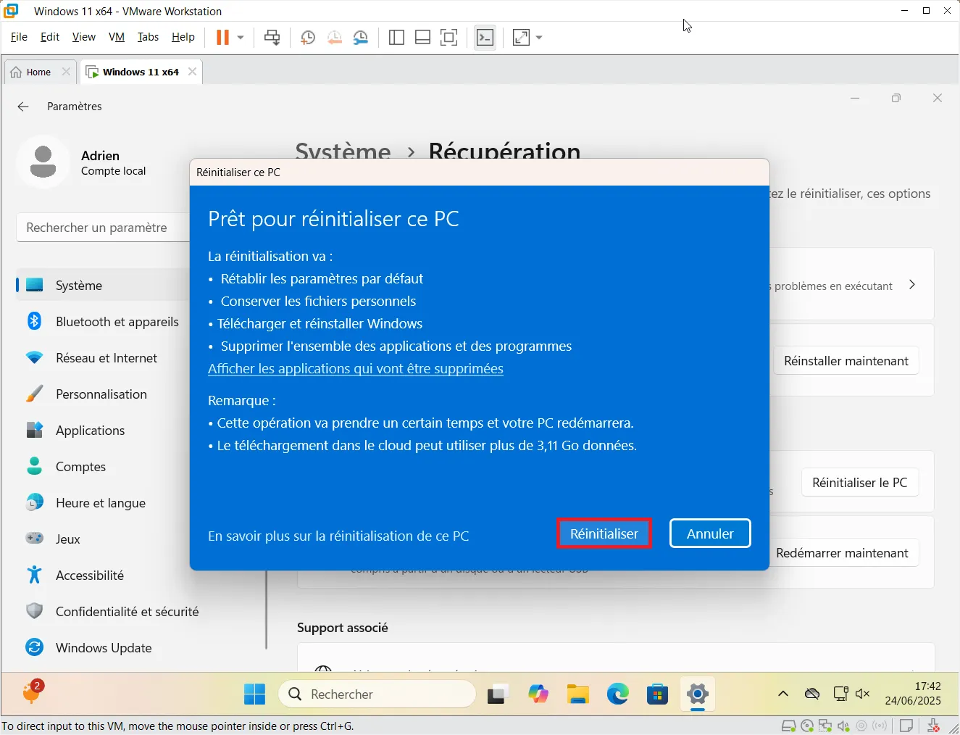Click the Settings gear taskbar icon
This screenshot has height=735, width=960.
(x=697, y=694)
